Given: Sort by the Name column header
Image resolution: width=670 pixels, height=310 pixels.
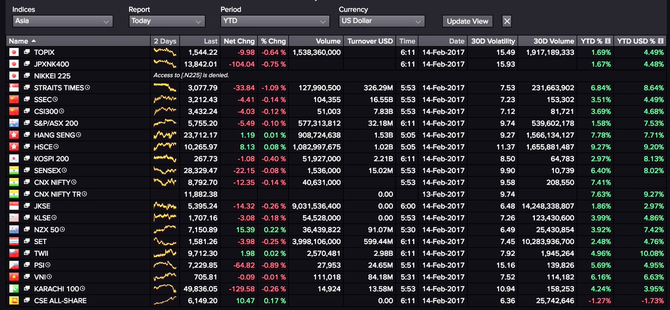Looking at the screenshot, I should pyautogui.click(x=78, y=41).
